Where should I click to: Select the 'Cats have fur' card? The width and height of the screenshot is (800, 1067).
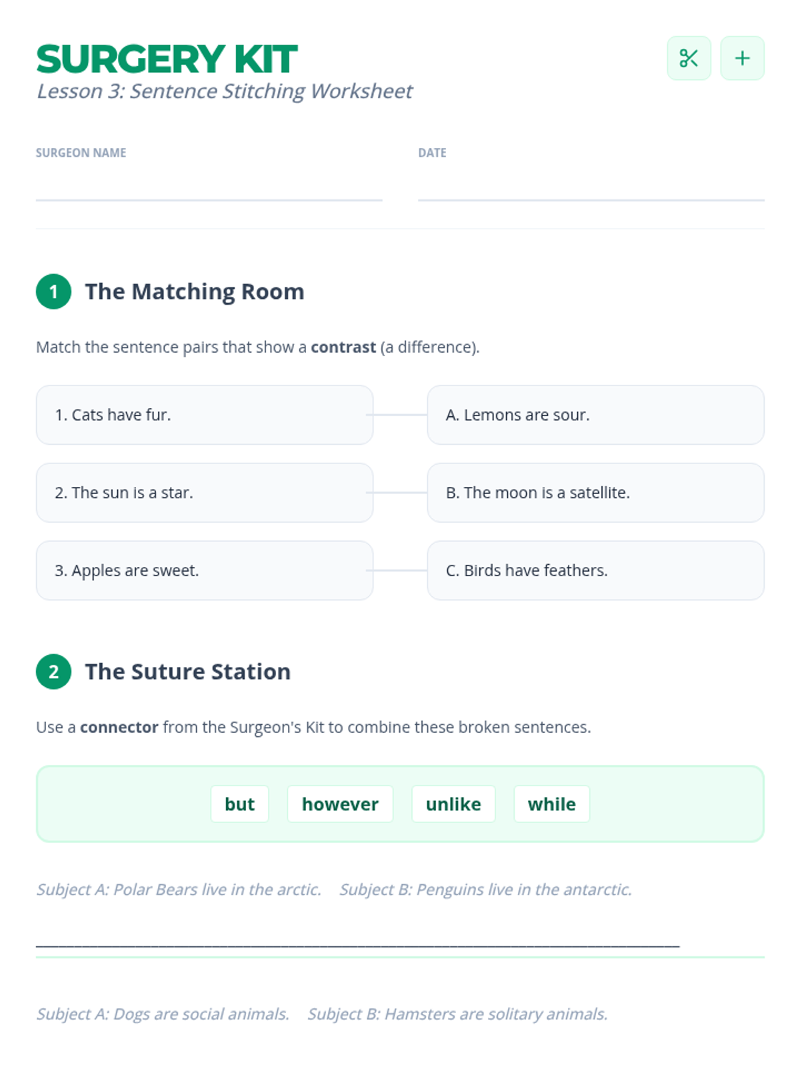pyautogui.click(x=204, y=415)
